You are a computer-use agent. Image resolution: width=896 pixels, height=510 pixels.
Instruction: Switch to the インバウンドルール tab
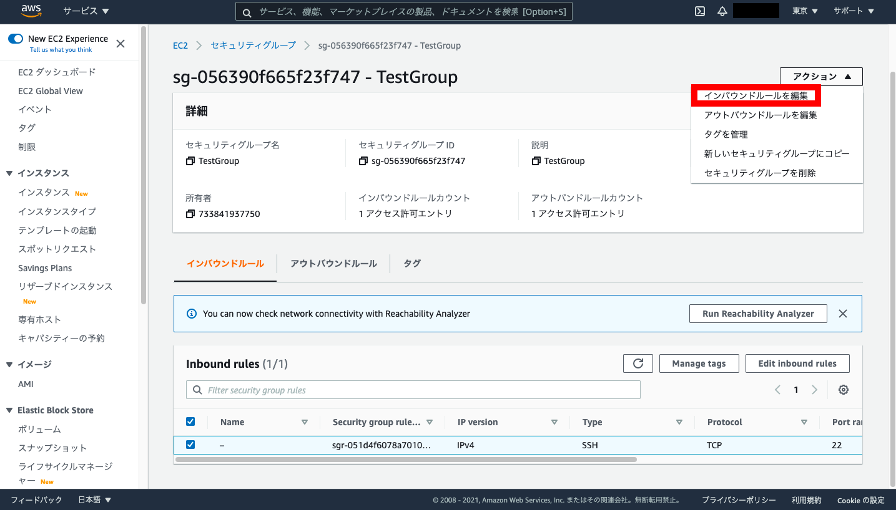225,263
